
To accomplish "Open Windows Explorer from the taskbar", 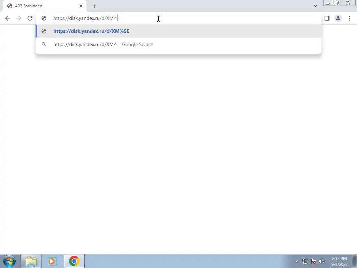I will [31, 261].
